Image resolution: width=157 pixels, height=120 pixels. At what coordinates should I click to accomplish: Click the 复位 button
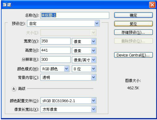coord(133,24)
